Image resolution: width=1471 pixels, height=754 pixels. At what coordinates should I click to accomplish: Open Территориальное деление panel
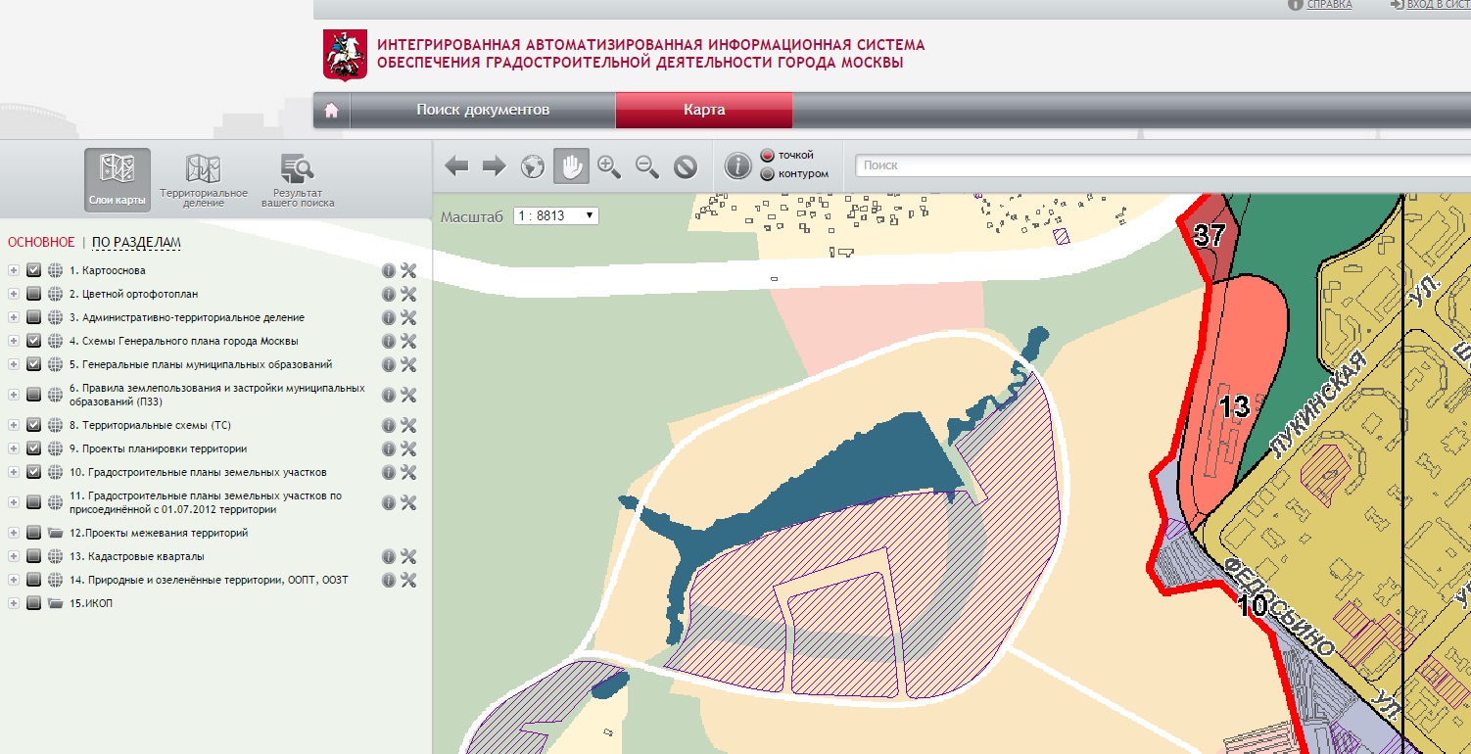tap(204, 180)
